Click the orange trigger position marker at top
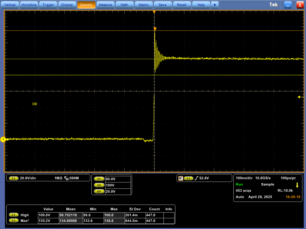The height and width of the screenshot is (229, 306). (x=154, y=12)
